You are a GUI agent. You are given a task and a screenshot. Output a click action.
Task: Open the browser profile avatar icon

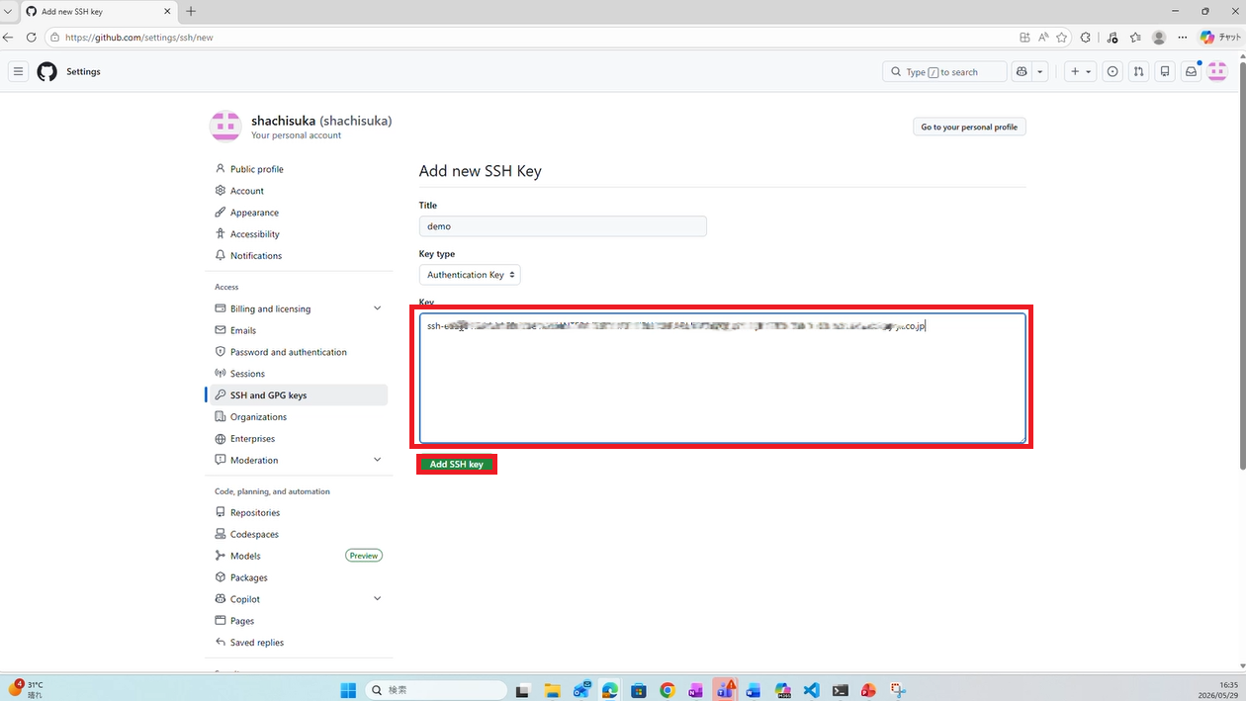pyautogui.click(x=1159, y=38)
